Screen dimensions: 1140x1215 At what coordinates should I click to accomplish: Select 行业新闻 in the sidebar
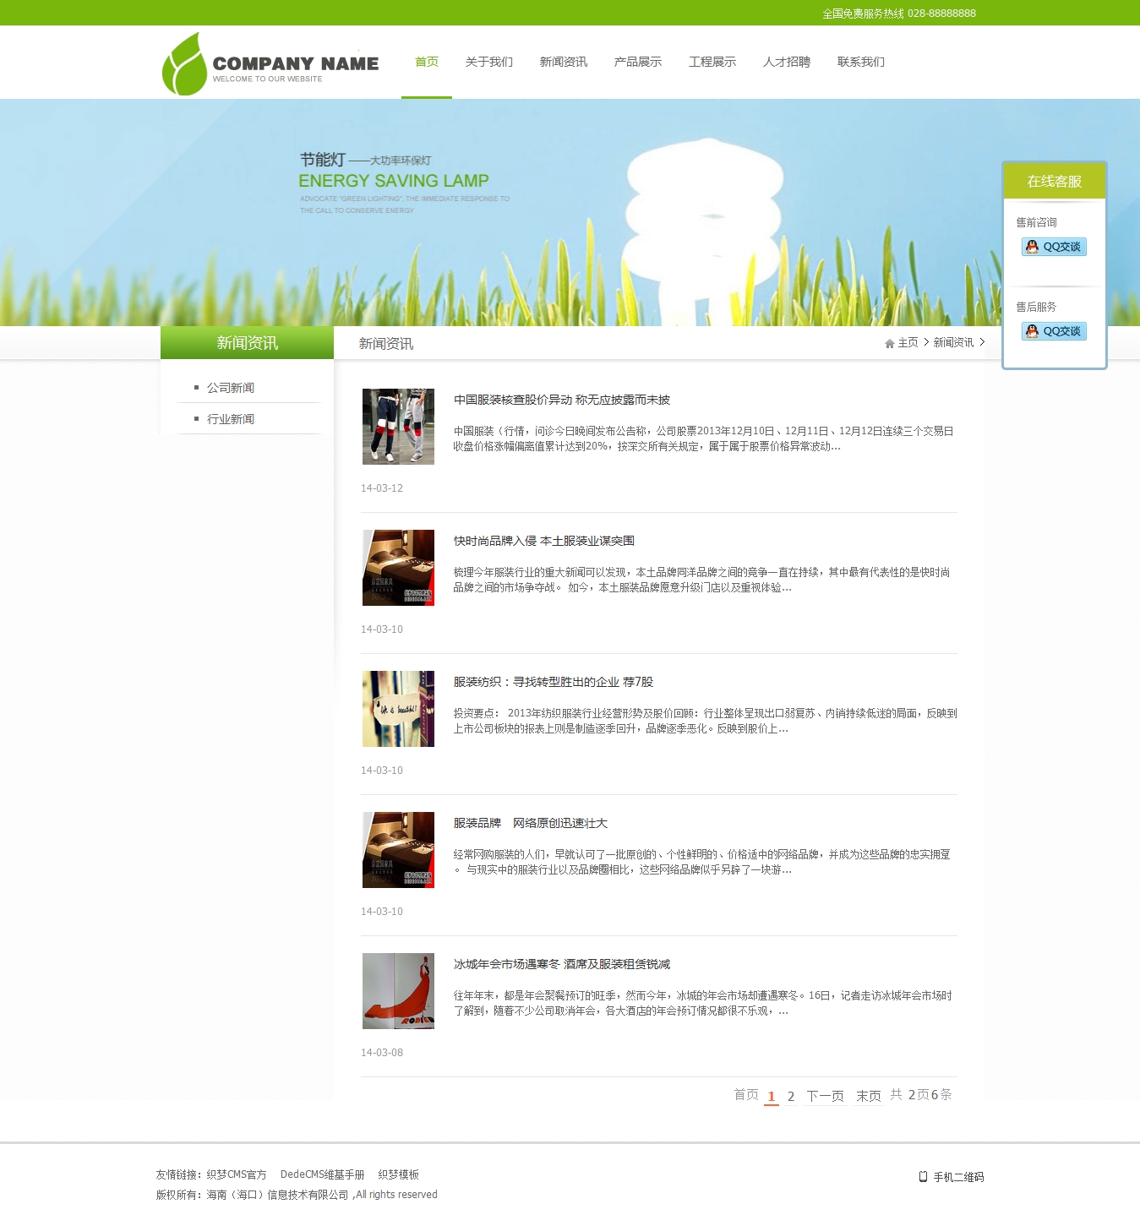[x=230, y=419]
